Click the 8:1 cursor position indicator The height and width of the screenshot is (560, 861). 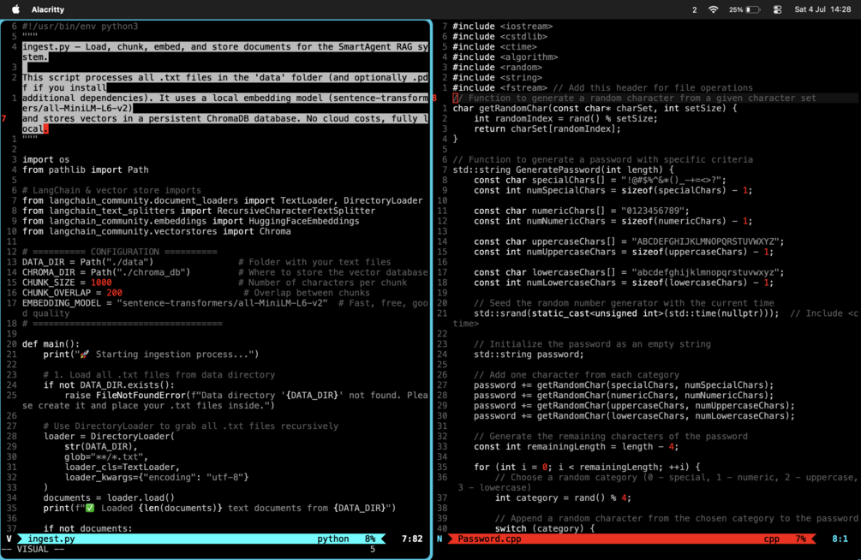click(840, 539)
